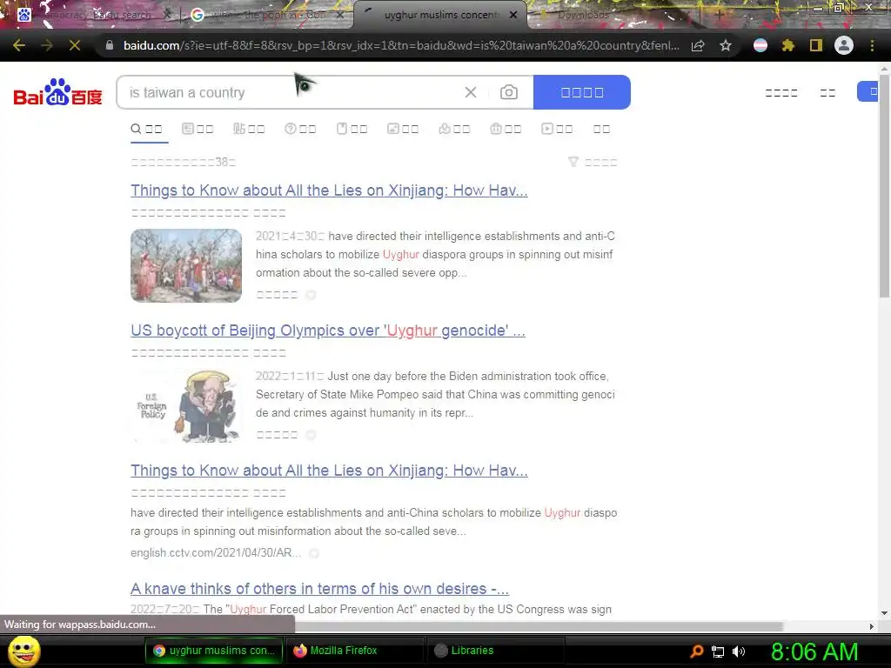891x668 pixels.
Task: Open the Chrome three-dot menu
Action: (872, 45)
